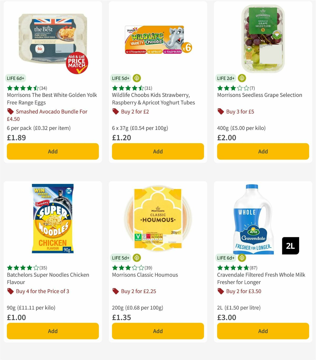Open the Buy 3 for £5 grape offer

point(239,111)
